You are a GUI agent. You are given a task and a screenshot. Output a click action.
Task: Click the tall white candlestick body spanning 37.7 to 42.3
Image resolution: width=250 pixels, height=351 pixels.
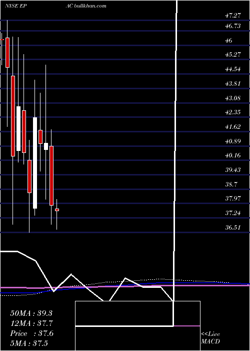[35, 163]
